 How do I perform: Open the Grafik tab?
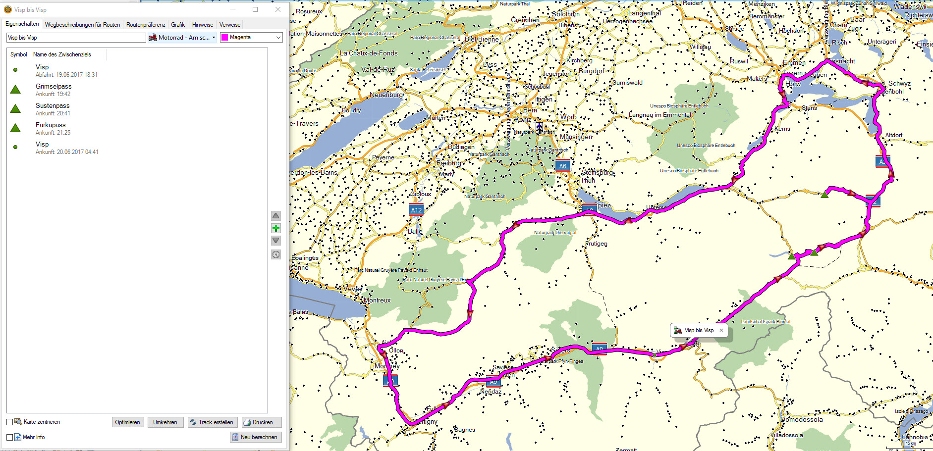(x=178, y=25)
